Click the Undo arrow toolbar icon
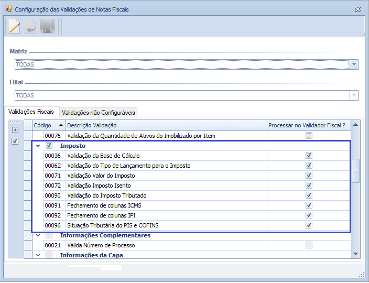 (x=31, y=27)
